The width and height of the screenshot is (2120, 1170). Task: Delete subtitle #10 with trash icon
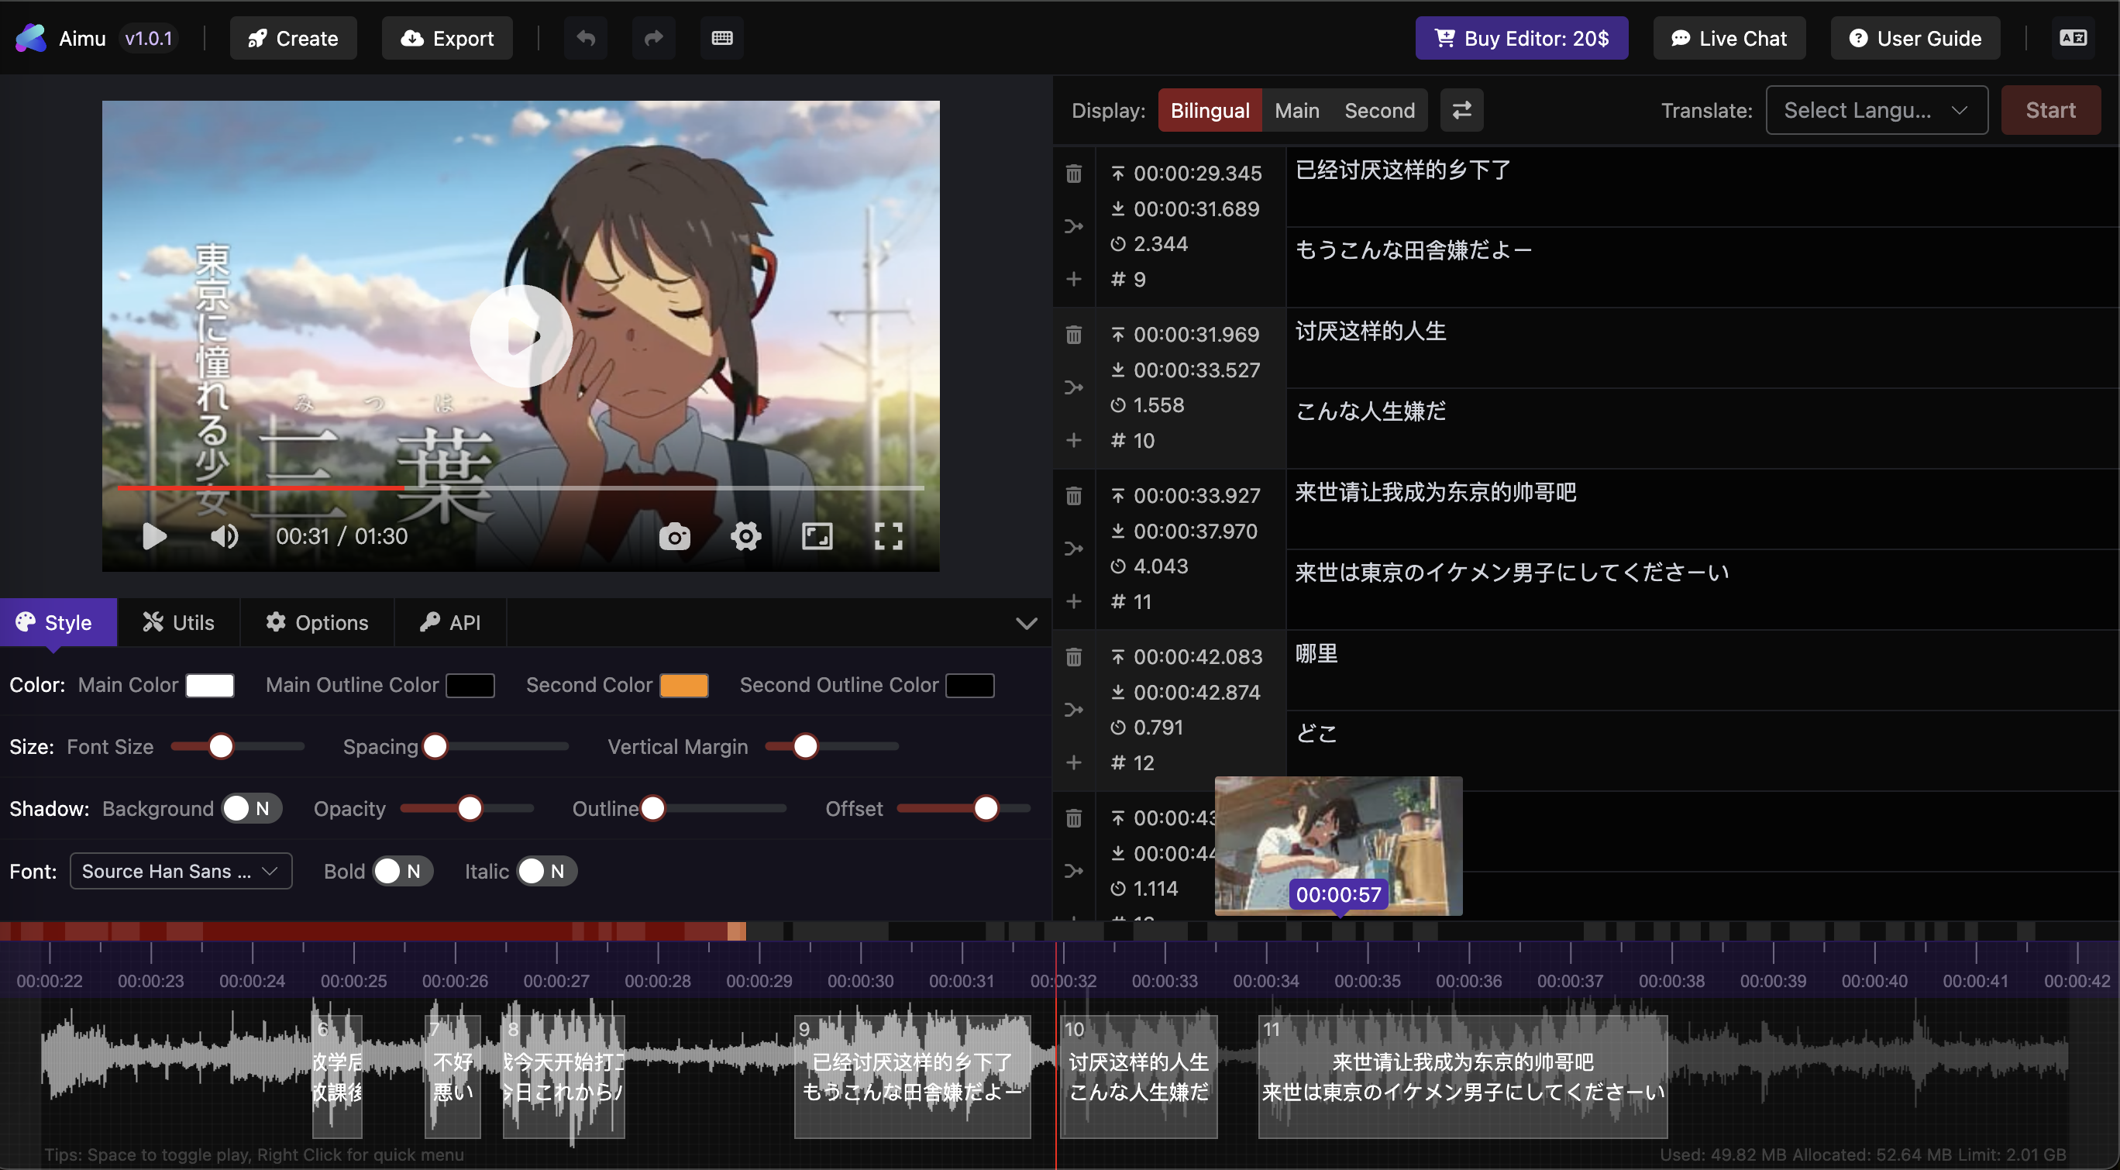(1074, 335)
